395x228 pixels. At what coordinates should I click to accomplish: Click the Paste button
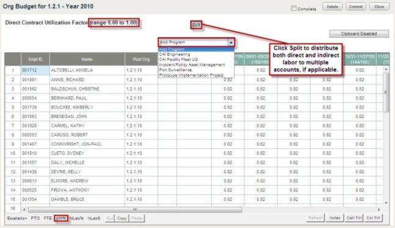(x=137, y=218)
